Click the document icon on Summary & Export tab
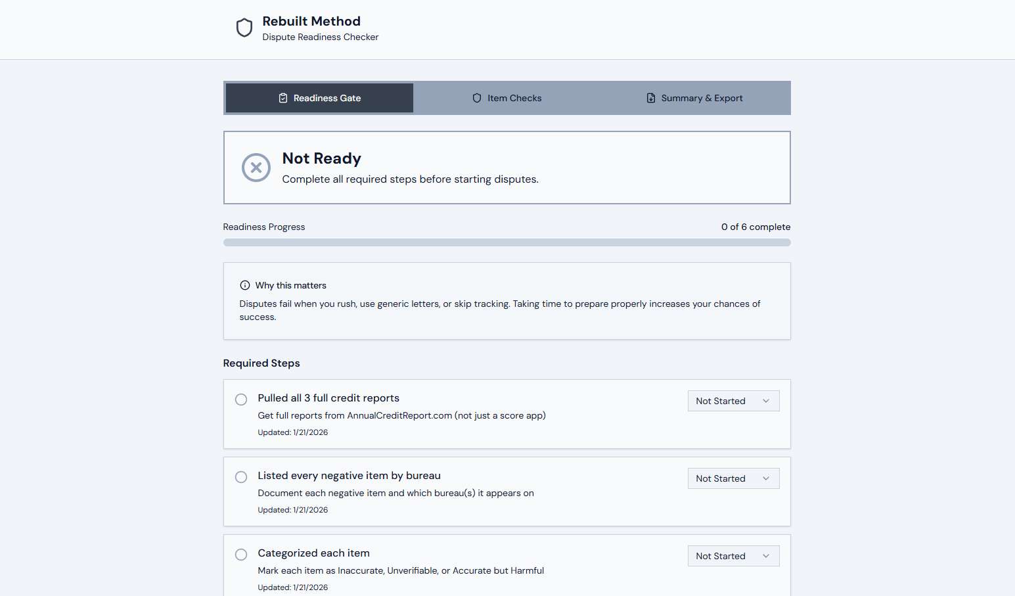This screenshot has height=596, width=1015. point(651,98)
